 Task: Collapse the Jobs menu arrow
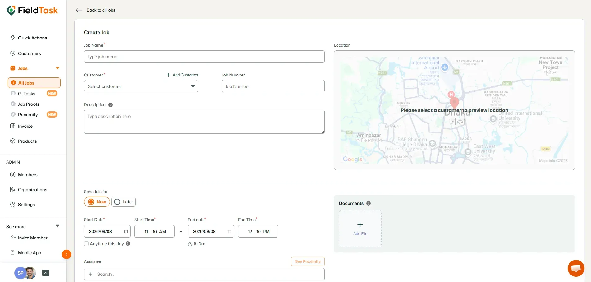point(57,68)
